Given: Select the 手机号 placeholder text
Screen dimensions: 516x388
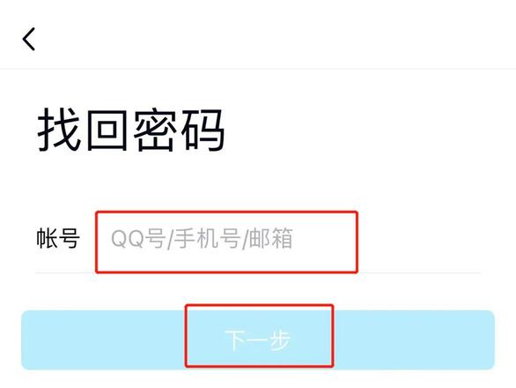Looking at the screenshot, I should pyautogui.click(x=207, y=238).
